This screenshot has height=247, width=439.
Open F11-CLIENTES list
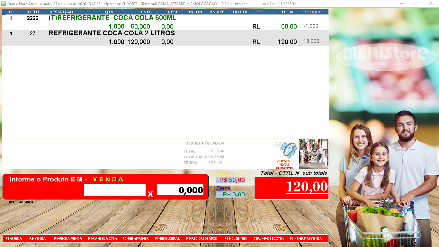(236, 239)
